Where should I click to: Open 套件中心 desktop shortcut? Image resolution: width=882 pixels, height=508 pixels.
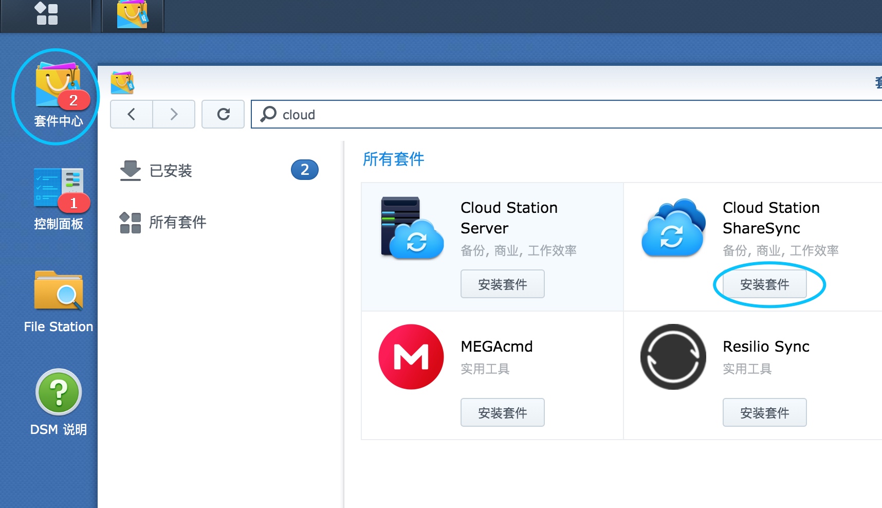pyautogui.click(x=58, y=96)
